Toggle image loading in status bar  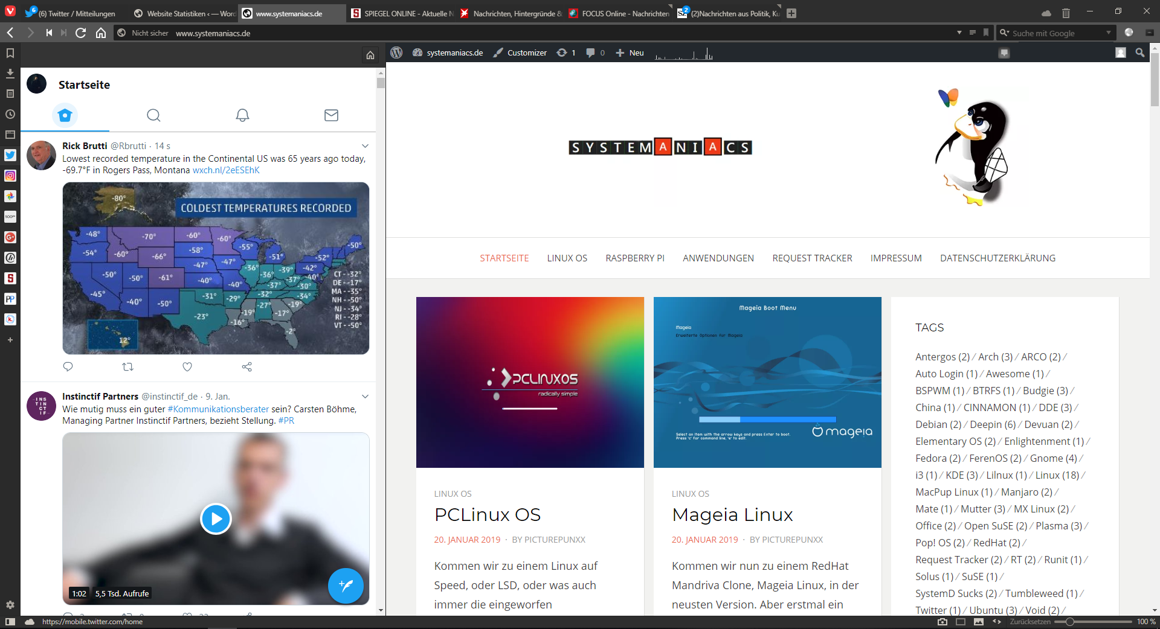coord(979,622)
